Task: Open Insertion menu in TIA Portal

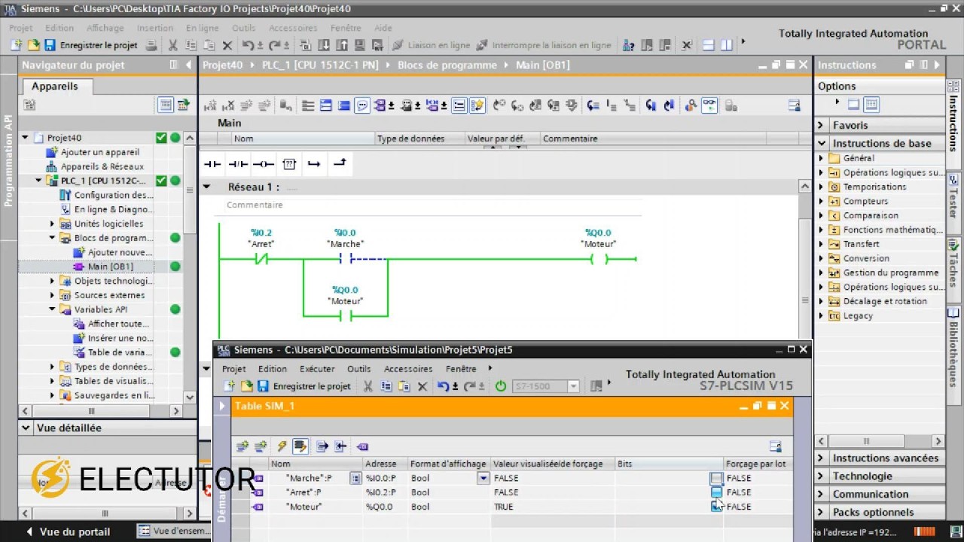Action: pos(155,28)
